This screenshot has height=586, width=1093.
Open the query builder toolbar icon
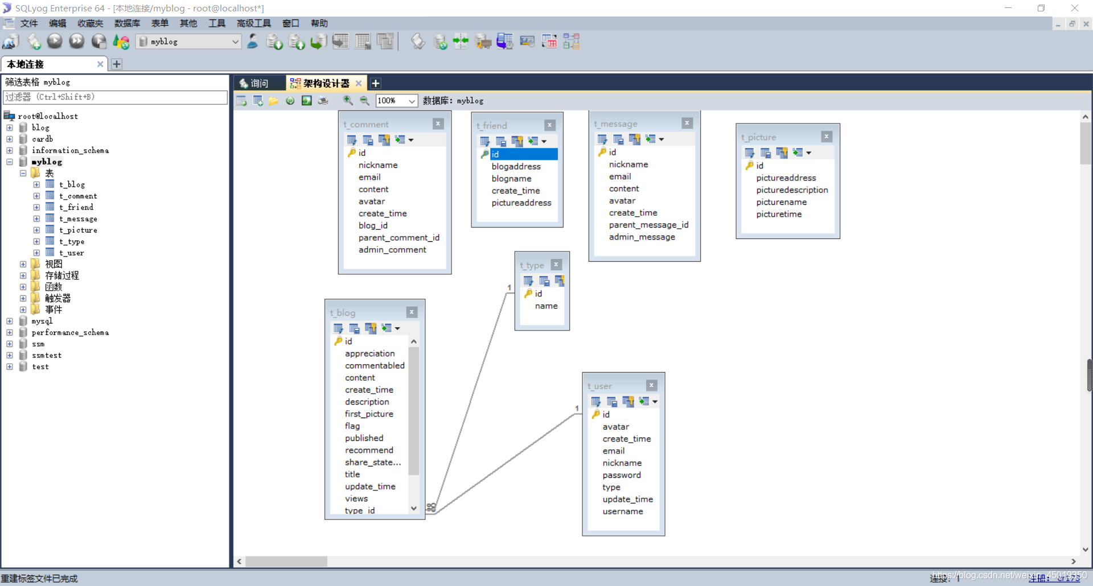coord(549,42)
